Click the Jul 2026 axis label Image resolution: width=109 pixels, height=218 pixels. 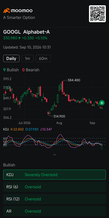tap(24, 123)
